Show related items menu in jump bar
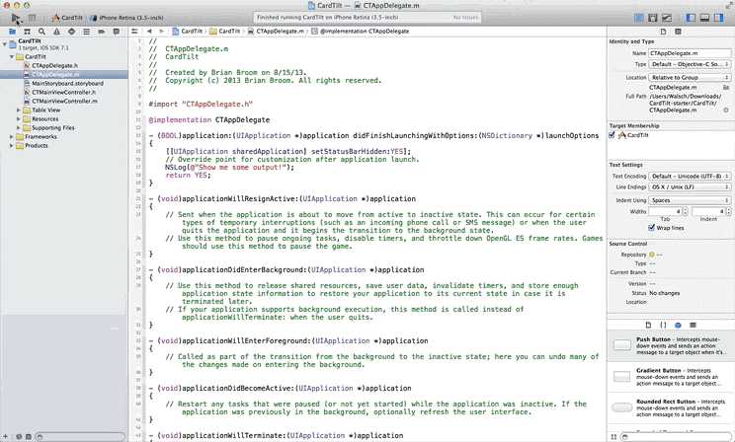The height and width of the screenshot is (442, 735). (134, 32)
